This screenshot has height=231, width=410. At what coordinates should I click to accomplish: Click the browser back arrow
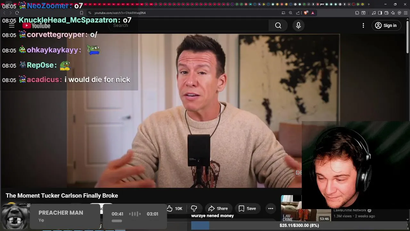coord(4,13)
